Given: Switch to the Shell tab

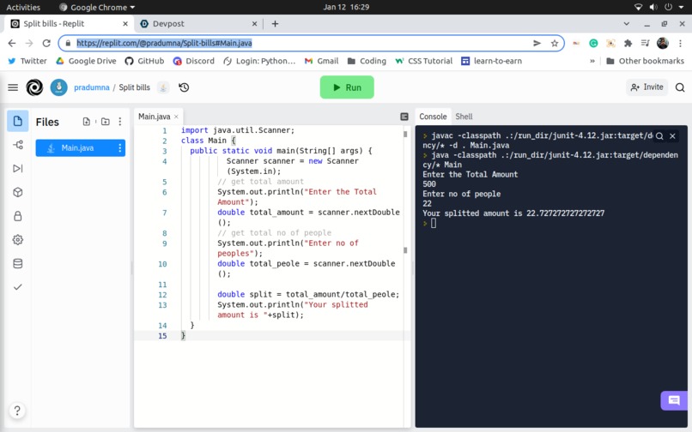Looking at the screenshot, I should 464,117.
